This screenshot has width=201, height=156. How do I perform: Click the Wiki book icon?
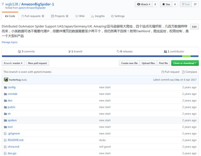tap(77, 16)
